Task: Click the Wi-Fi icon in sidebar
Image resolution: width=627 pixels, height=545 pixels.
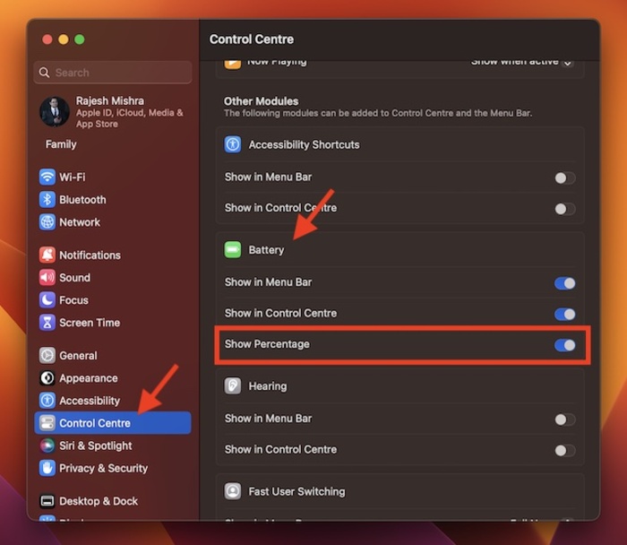Action: coord(47,177)
